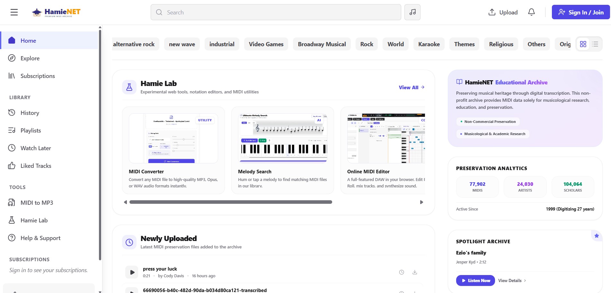Viewport: 611px width, 293px height.
Task: Click the Help & Support question icon
Action: [12, 238]
